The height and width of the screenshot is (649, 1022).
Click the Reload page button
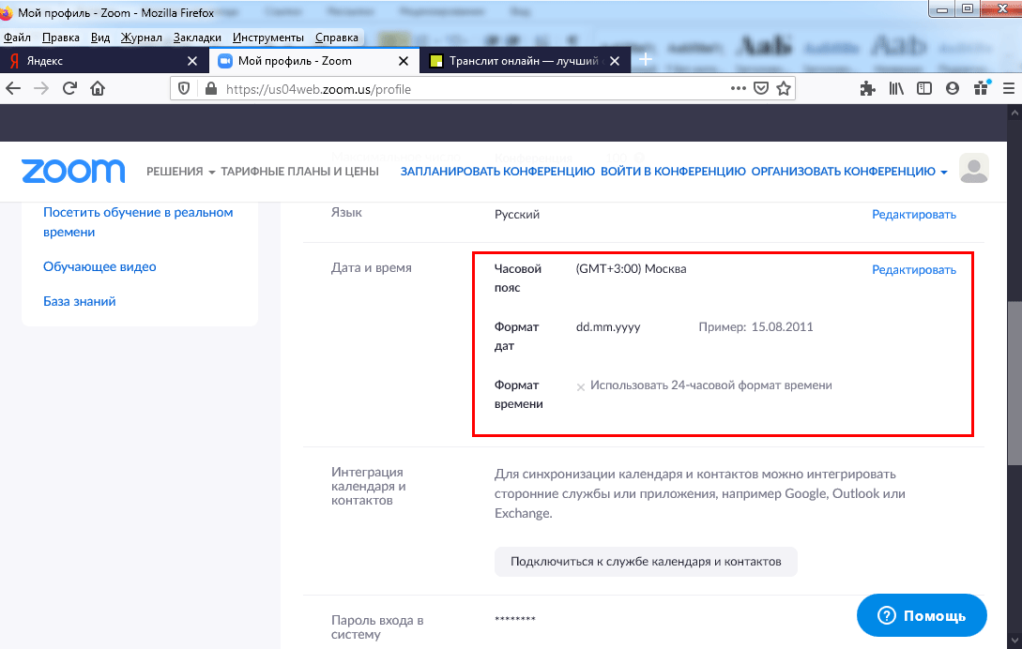click(x=69, y=87)
